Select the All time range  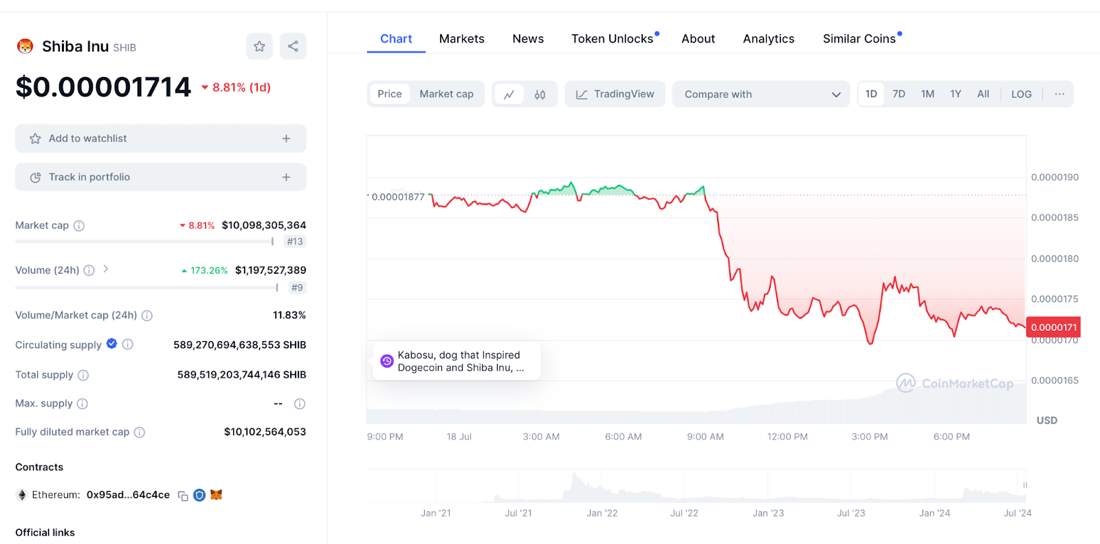coord(983,94)
